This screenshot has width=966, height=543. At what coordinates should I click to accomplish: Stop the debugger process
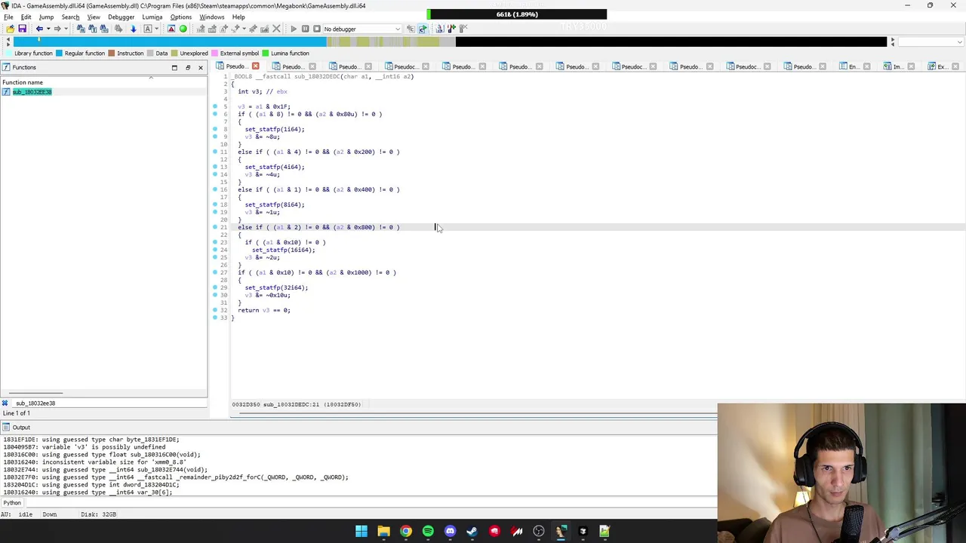click(316, 29)
